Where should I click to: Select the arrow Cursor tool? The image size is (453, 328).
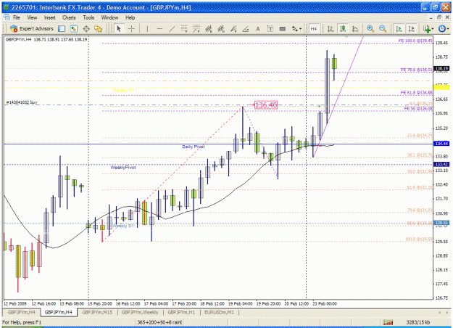point(118,28)
